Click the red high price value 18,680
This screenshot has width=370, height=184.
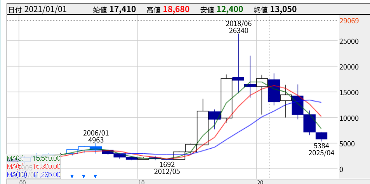(176, 9)
